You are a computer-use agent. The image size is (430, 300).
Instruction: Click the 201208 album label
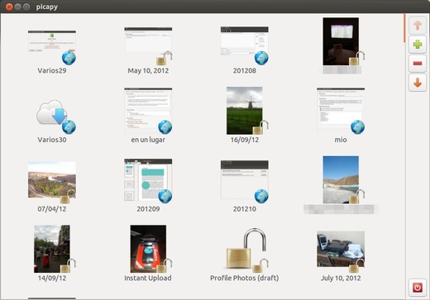[245, 70]
